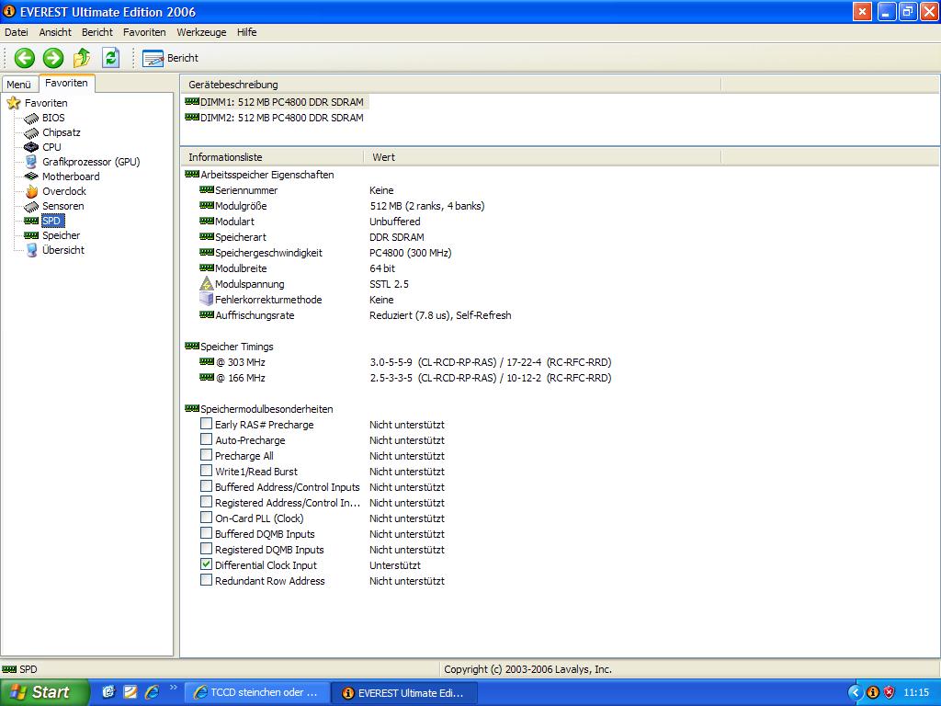The height and width of the screenshot is (706, 941).
Task: Switch to the Menü tab
Action: click(18, 85)
